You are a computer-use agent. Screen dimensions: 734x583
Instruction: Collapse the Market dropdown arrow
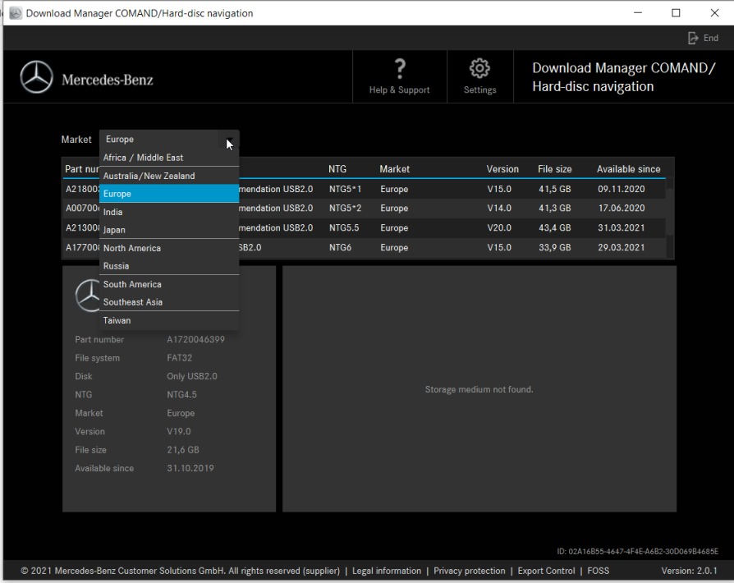point(229,140)
